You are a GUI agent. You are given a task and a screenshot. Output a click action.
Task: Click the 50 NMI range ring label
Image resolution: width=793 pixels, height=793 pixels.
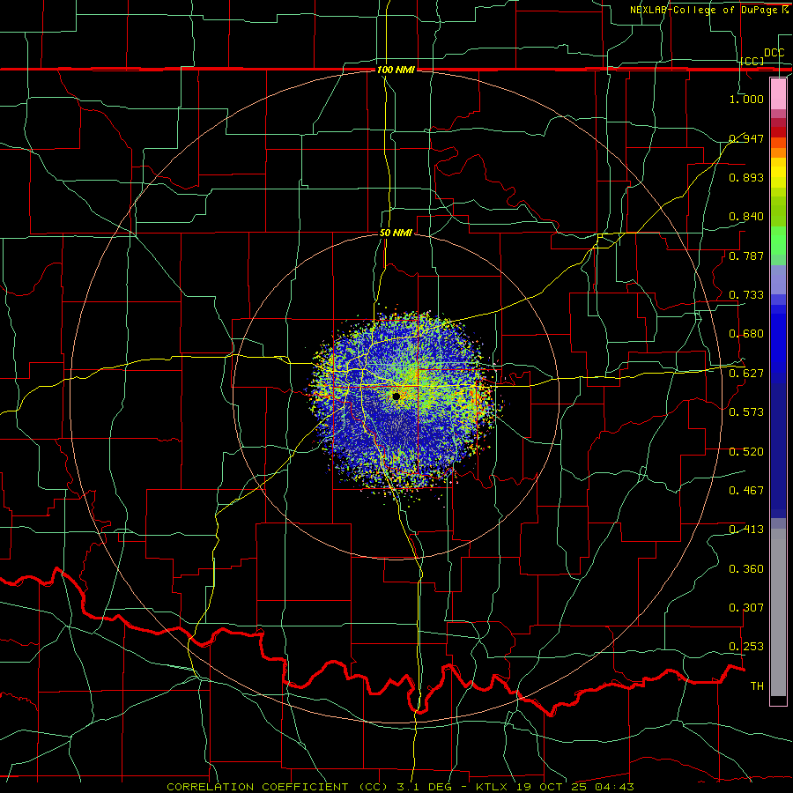[x=396, y=233]
